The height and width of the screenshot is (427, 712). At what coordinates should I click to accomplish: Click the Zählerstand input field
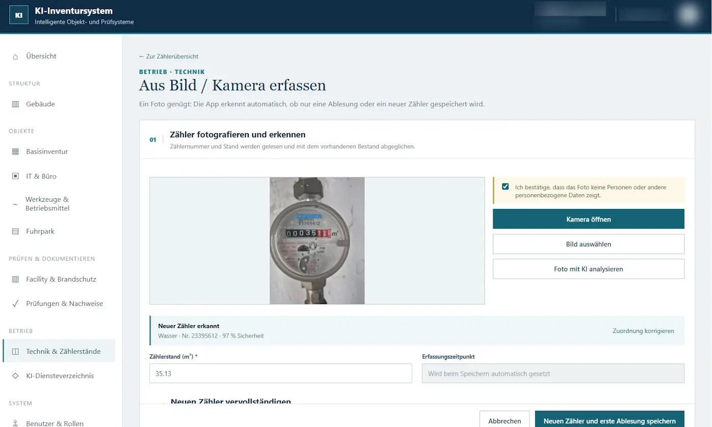pos(281,373)
